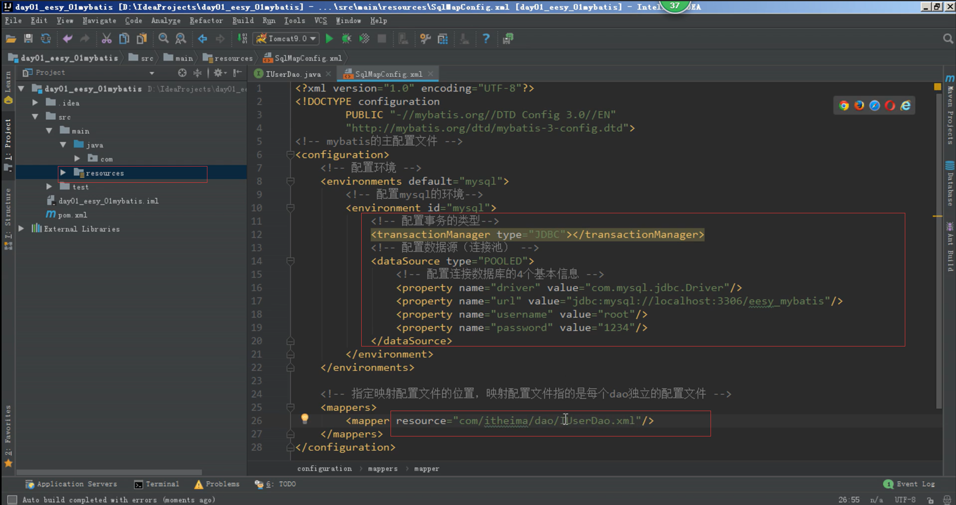Click the project tree horizontal scrollbar
The width and height of the screenshot is (956, 505).
click(x=109, y=472)
